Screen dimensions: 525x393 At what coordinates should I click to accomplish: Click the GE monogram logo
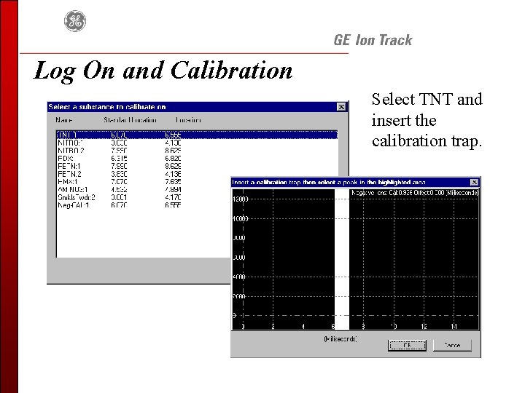coord(75,21)
